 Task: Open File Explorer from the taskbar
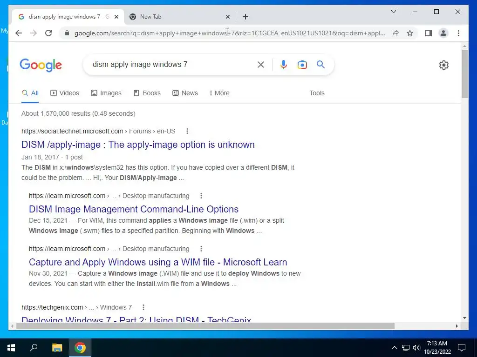coord(57,348)
